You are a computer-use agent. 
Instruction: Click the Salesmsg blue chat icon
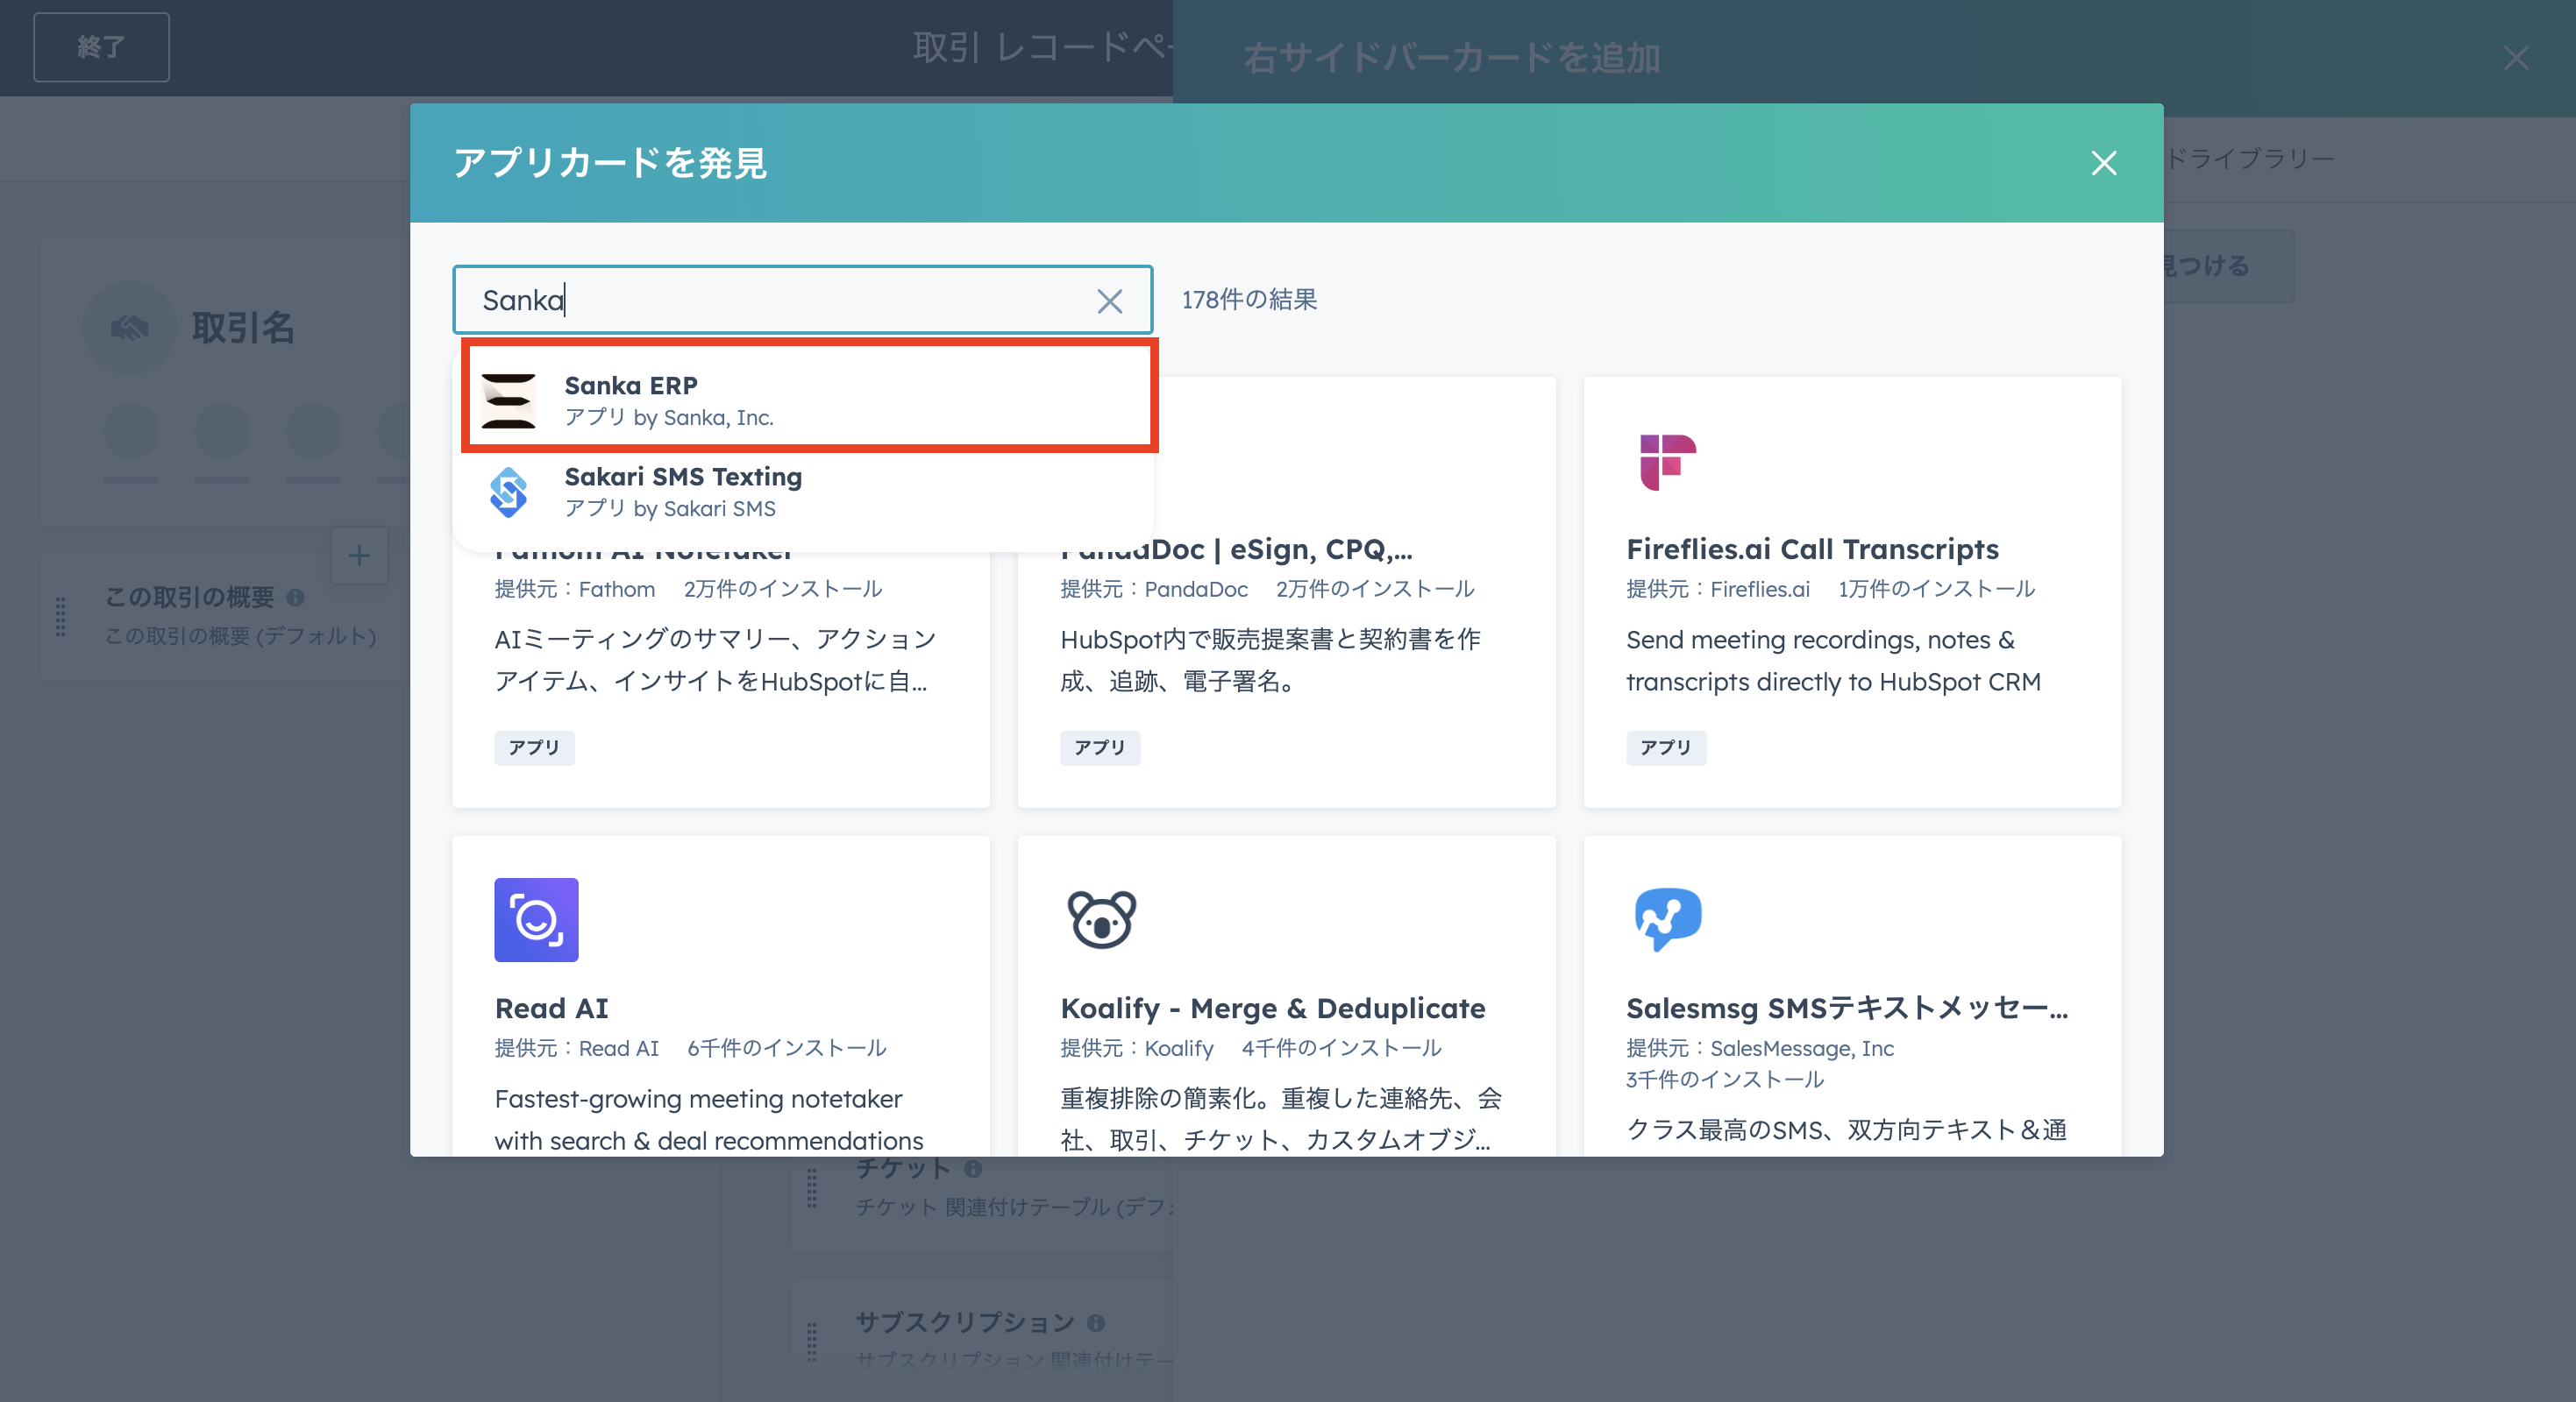coord(1667,919)
